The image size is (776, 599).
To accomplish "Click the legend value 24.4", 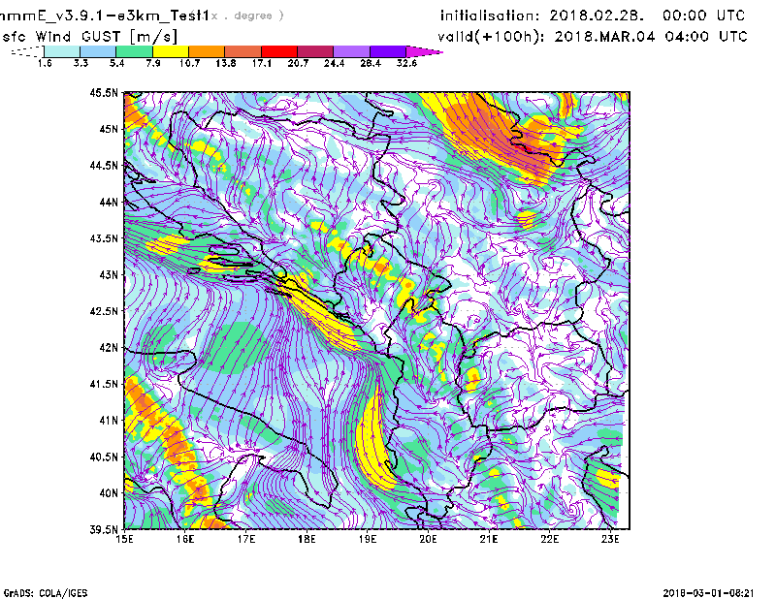I will click(x=334, y=63).
